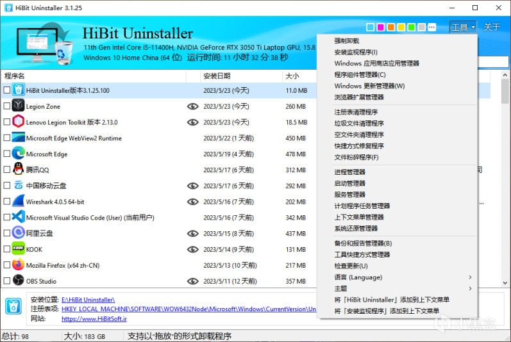The height and width of the screenshot is (342, 511).
Task: Check the 腾讯QQ checkbox
Action: click(7, 170)
